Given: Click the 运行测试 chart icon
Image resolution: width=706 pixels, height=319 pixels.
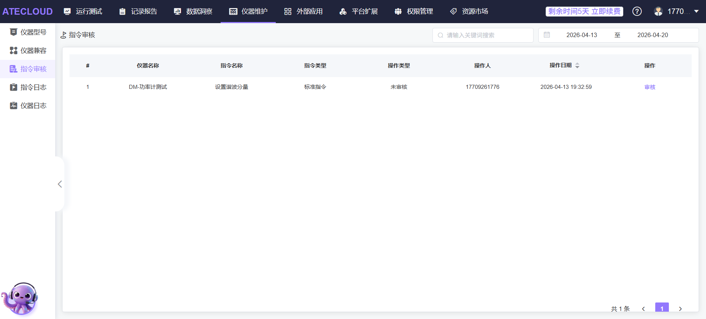Looking at the screenshot, I should point(67,11).
